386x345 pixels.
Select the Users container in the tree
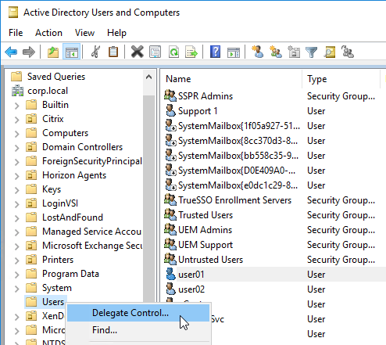(x=53, y=302)
